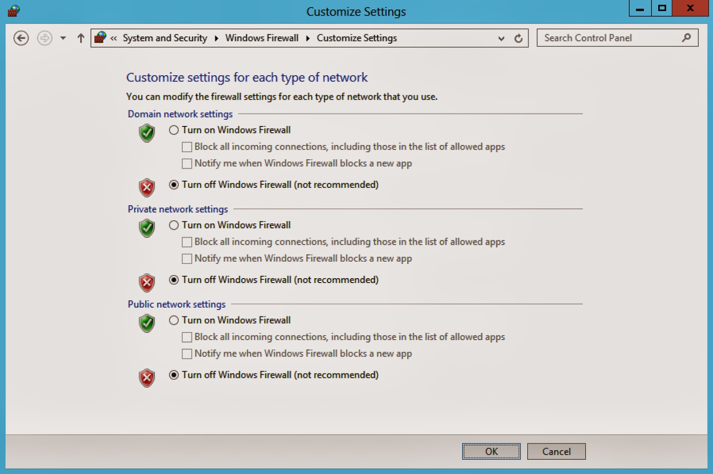The image size is (713, 474).
Task: Open the recent pages dropdown next to forward button
Action: coord(63,38)
